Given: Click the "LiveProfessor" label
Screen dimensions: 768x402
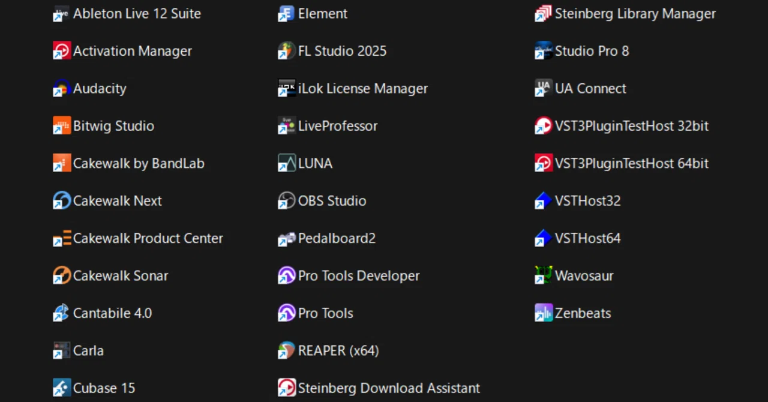Looking at the screenshot, I should [338, 126].
